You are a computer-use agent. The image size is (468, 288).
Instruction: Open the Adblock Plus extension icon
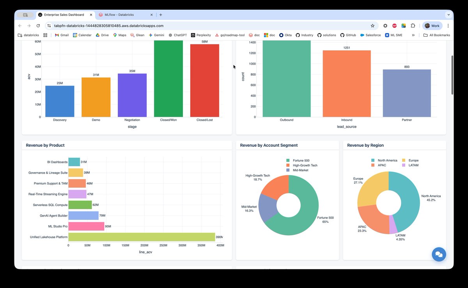[394, 26]
